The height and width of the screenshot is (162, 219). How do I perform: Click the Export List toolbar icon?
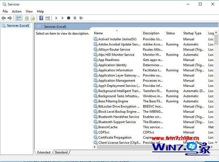[x=33, y=18]
